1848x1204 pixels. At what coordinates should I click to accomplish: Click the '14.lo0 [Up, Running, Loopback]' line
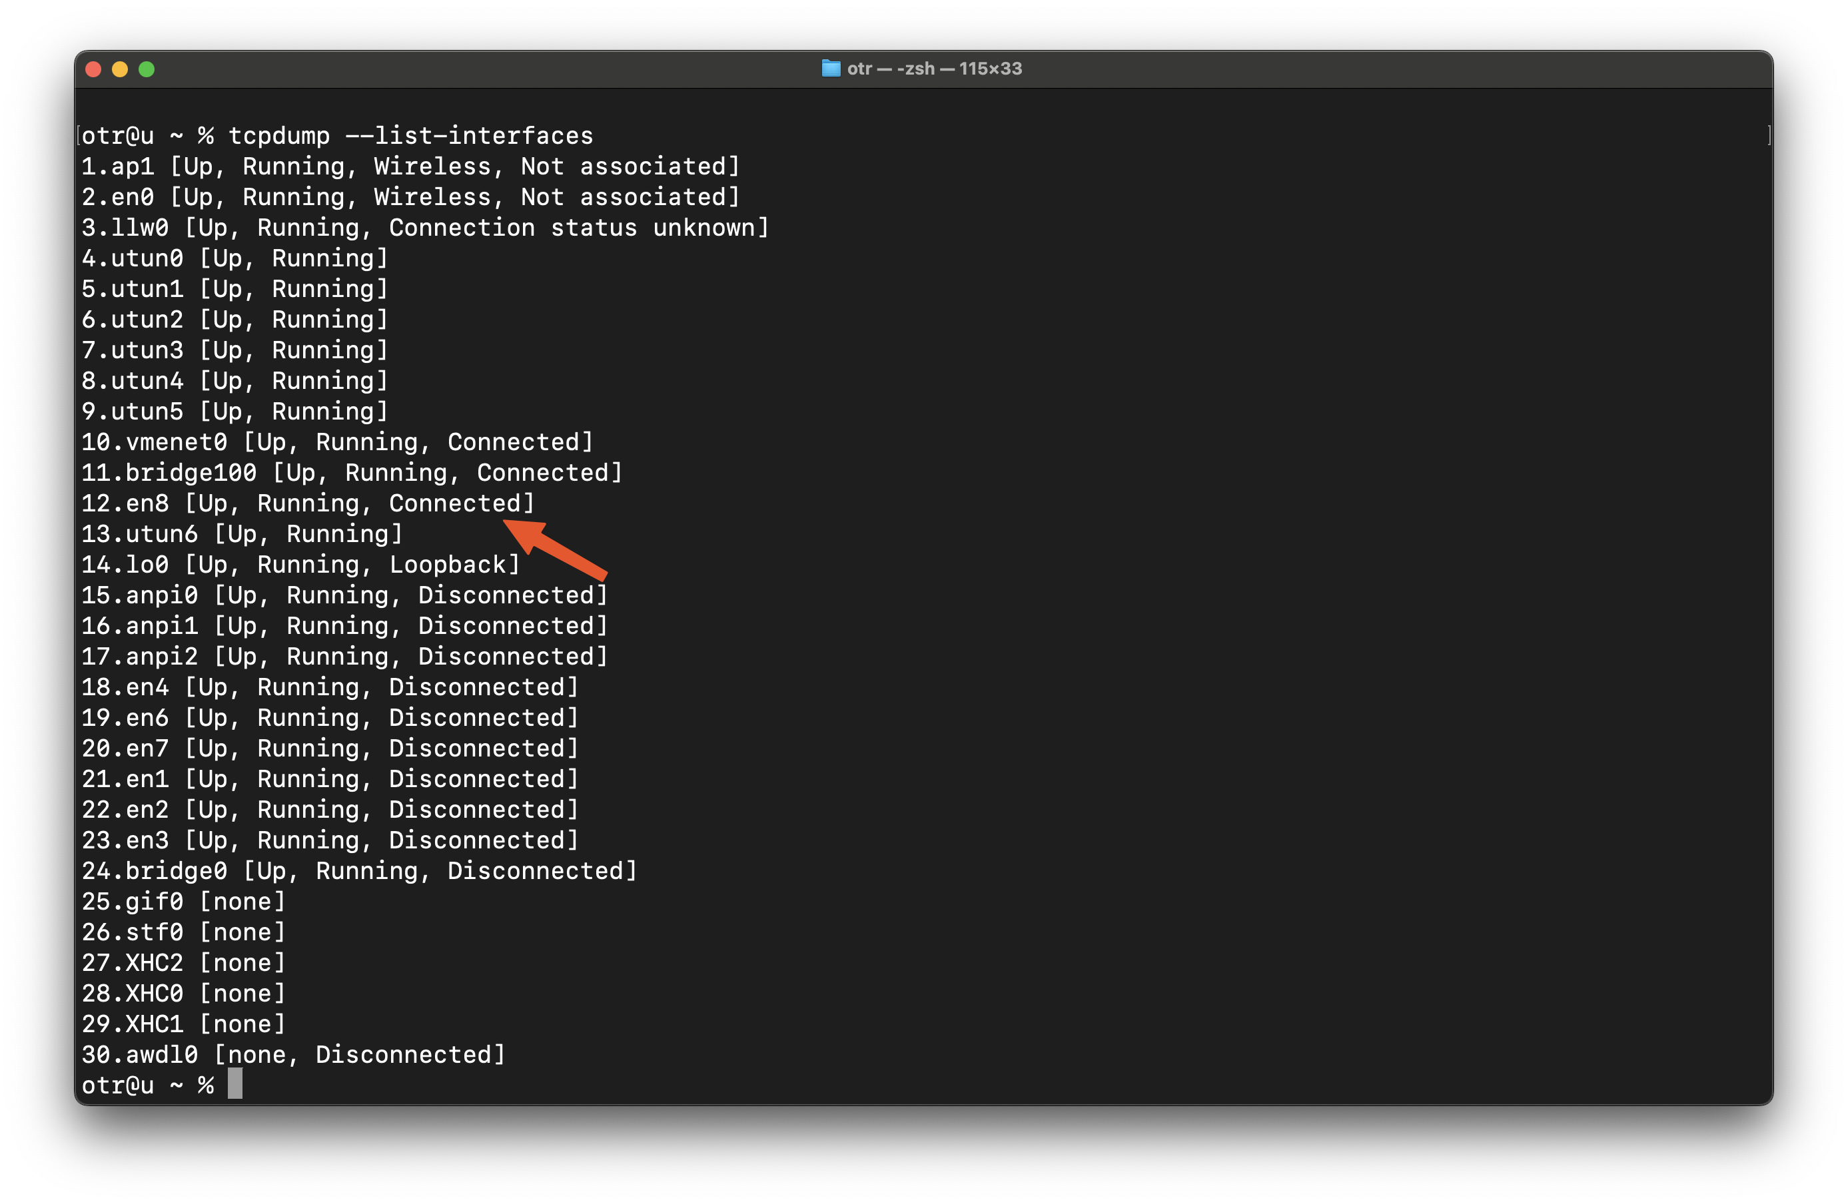(x=301, y=565)
